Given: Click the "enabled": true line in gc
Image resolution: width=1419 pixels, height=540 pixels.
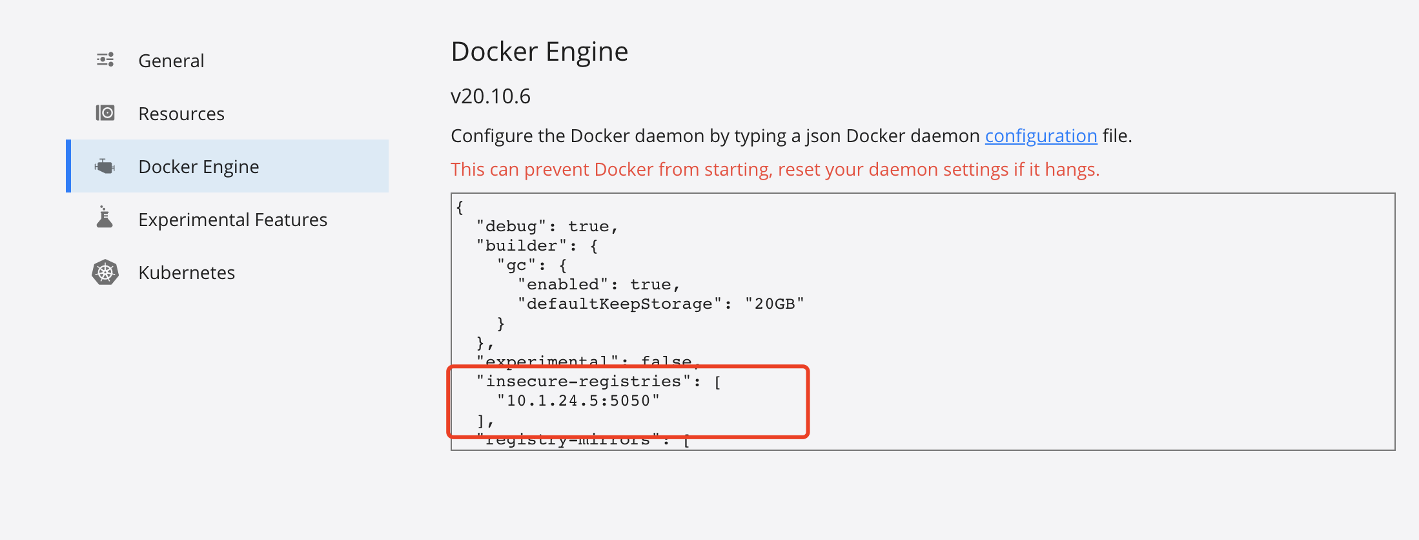Looking at the screenshot, I should [599, 284].
